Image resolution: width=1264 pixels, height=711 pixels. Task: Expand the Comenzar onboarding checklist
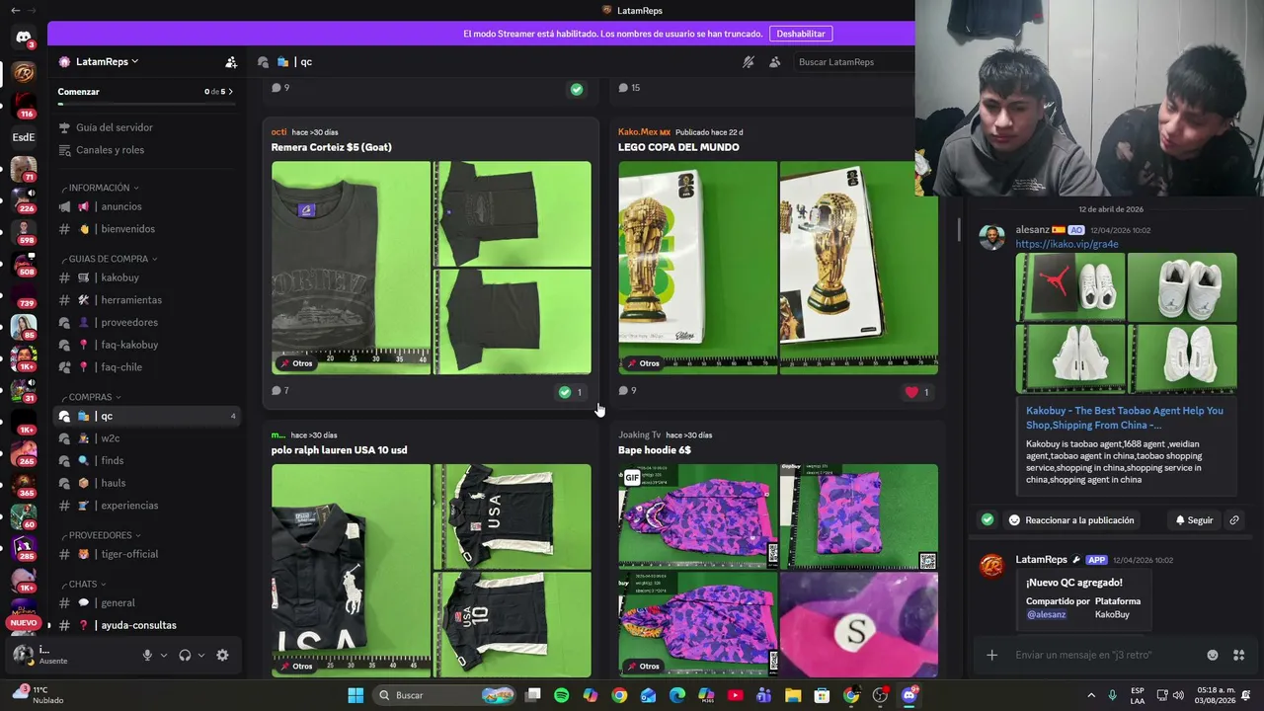[146, 95]
